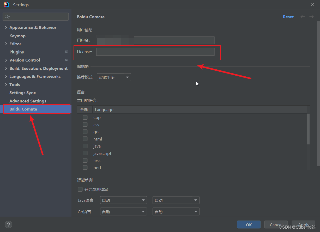Open second Go语言 自动 dropdown
The height and width of the screenshot is (232, 320).
(x=176, y=212)
